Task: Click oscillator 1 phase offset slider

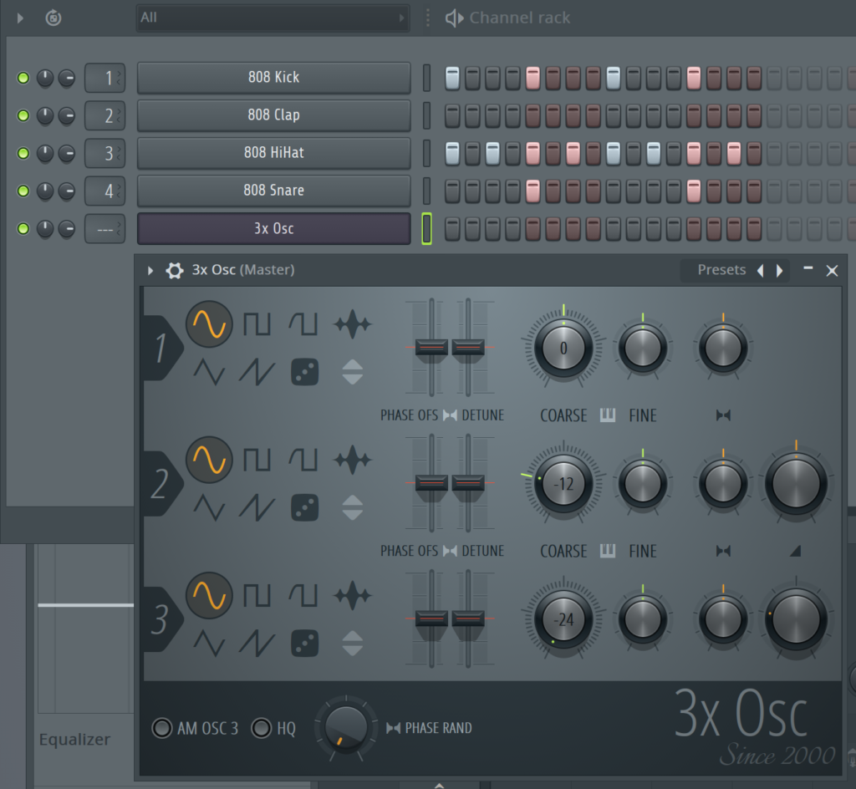Action: 431,347
